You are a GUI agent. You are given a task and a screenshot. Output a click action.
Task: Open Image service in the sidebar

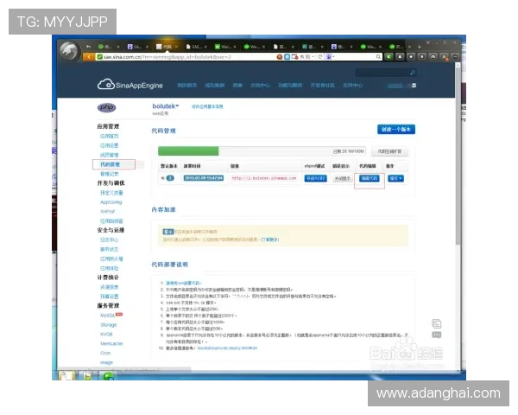pyautogui.click(x=106, y=363)
